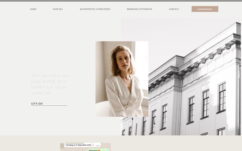Open the CONTACT page

[174, 9]
